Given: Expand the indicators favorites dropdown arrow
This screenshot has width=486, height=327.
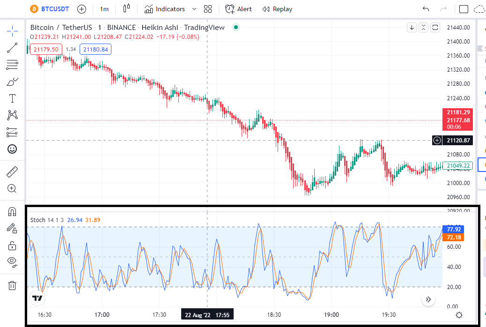Looking at the screenshot, I should coord(194,9).
